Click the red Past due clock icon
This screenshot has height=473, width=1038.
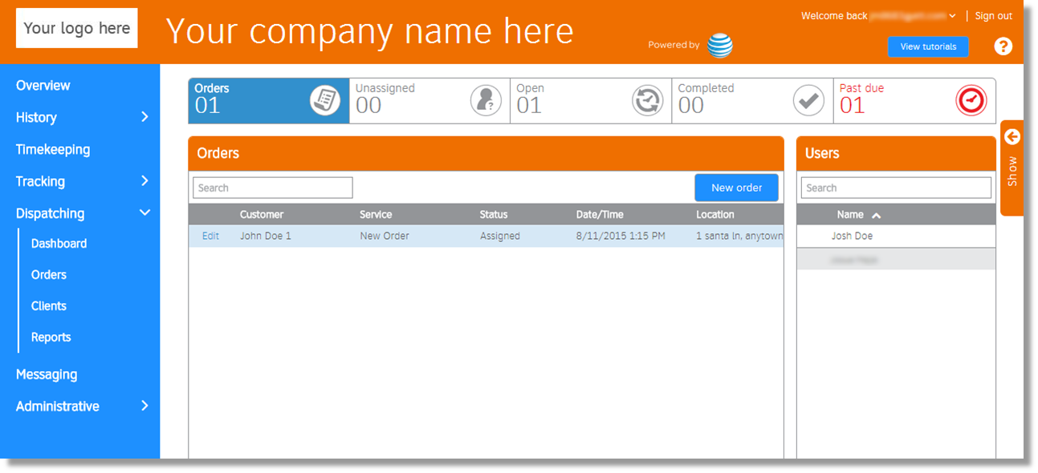click(x=971, y=100)
